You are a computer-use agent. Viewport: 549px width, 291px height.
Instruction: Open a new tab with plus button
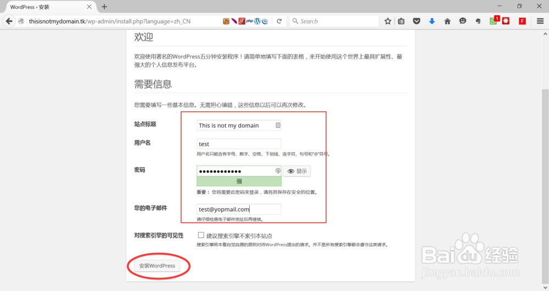104,7
